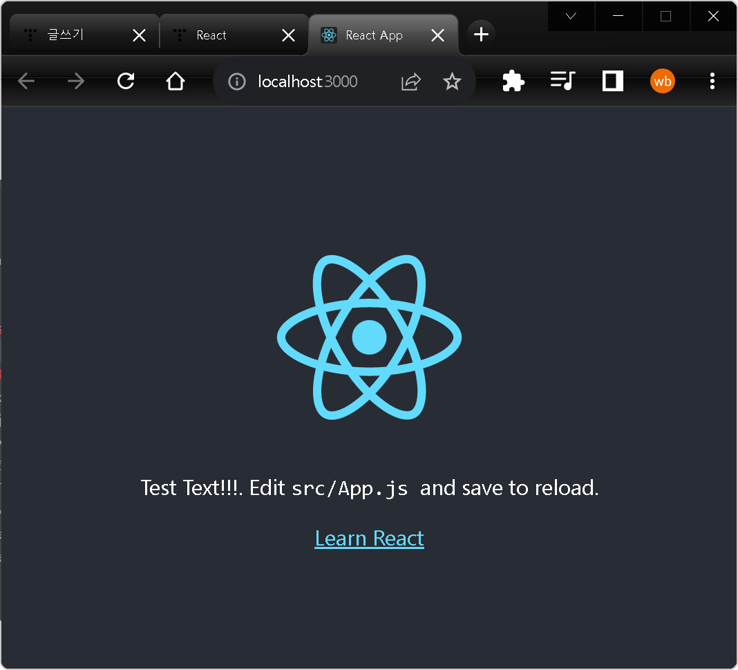Close the browser window
This screenshot has width=738, height=670.
pyautogui.click(x=714, y=17)
